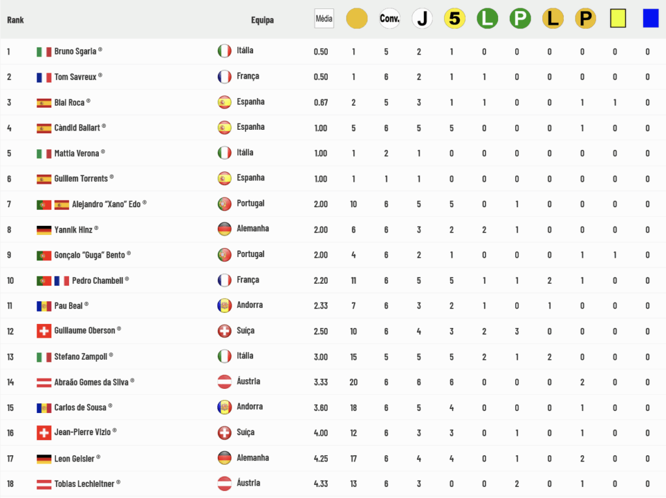Click the gold L column icon
Screen dimensions: 666x498
coord(553,19)
